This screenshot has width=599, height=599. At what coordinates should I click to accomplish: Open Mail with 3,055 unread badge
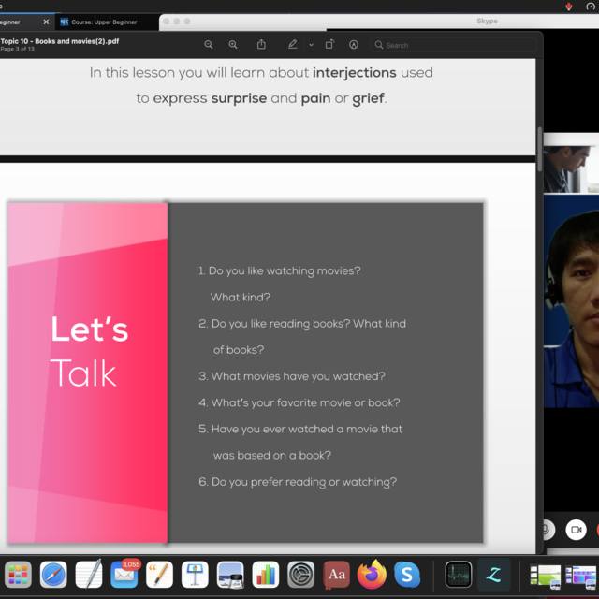(x=124, y=574)
